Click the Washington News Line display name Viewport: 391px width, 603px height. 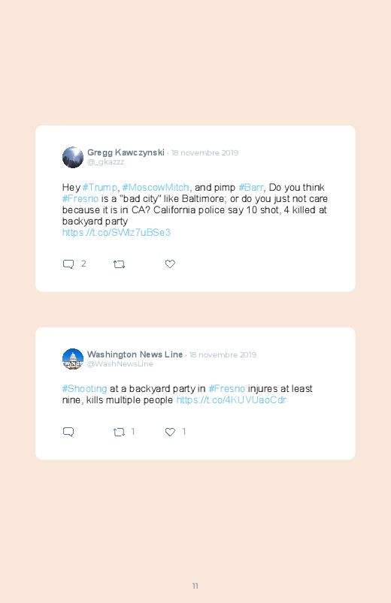tap(135, 354)
